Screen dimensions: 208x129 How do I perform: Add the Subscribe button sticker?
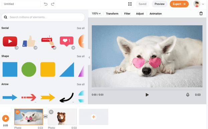[48, 41]
